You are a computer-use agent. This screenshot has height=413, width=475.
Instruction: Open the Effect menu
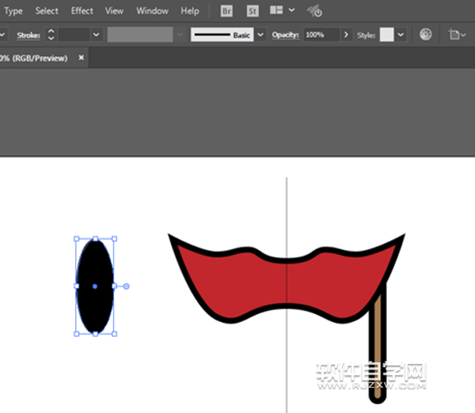pyautogui.click(x=82, y=11)
